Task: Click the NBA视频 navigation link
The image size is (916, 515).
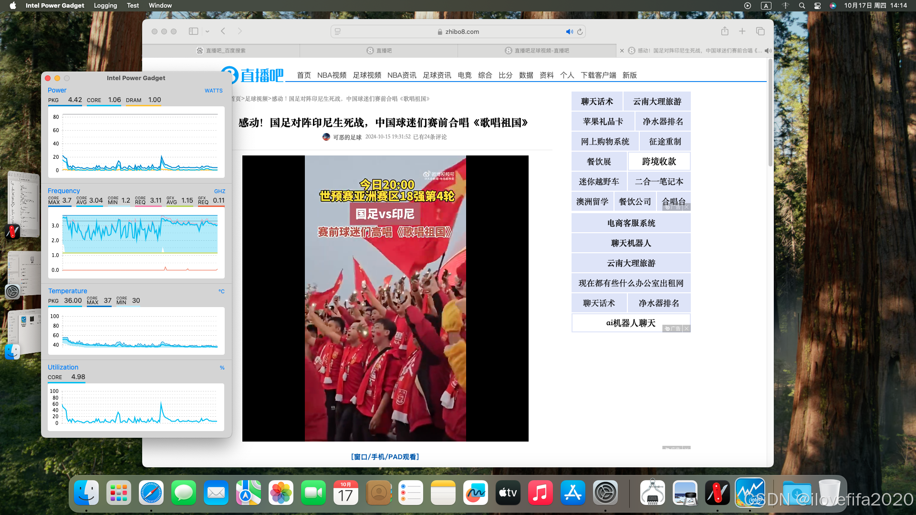Action: (332, 75)
